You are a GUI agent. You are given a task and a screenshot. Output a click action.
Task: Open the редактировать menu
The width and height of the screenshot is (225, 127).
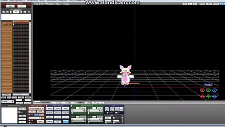(x=17, y=1)
